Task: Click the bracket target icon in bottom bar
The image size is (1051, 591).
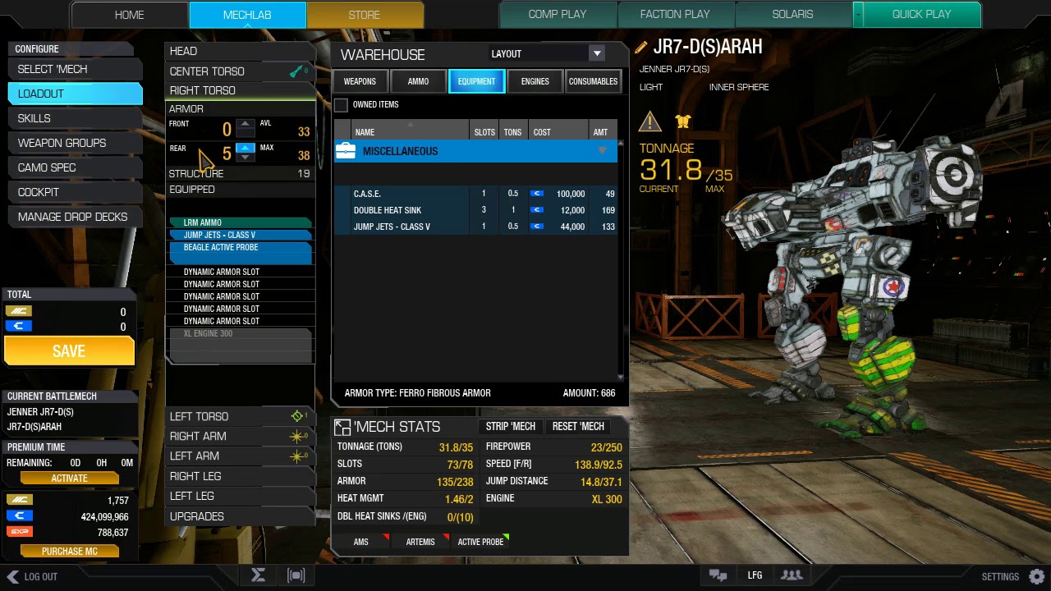Action: (296, 575)
